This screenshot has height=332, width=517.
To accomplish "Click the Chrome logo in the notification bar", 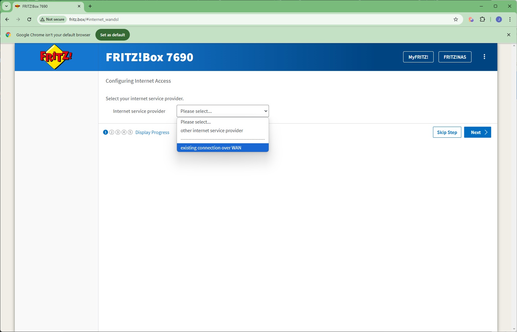I will click(x=8, y=35).
